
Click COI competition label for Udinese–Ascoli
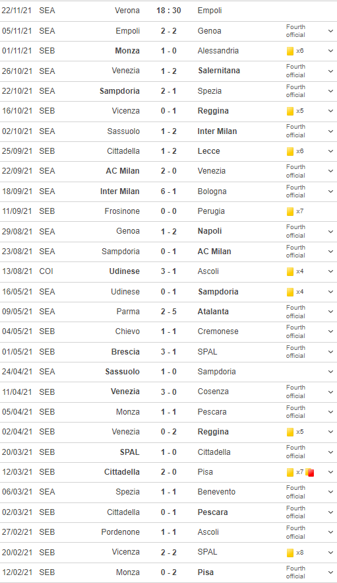(46, 271)
